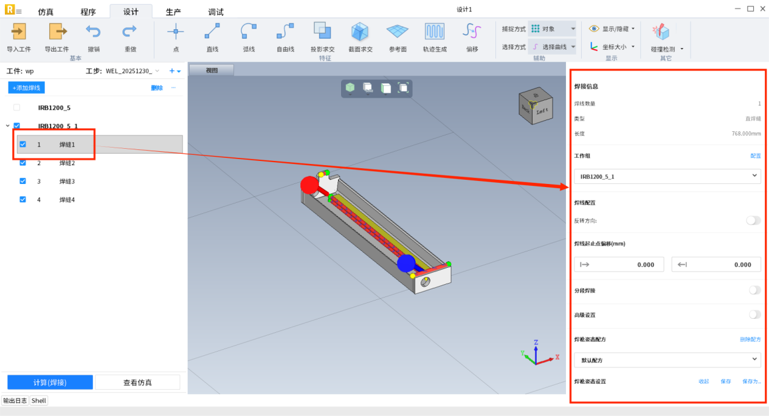Switch to the 仿真 tab
This screenshot has height=416, width=769.
pos(46,12)
